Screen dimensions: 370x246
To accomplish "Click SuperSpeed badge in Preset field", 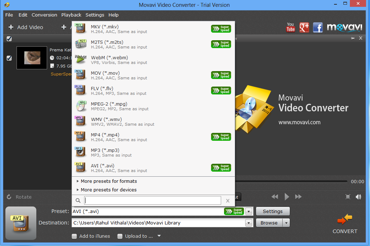I will point(234,212).
